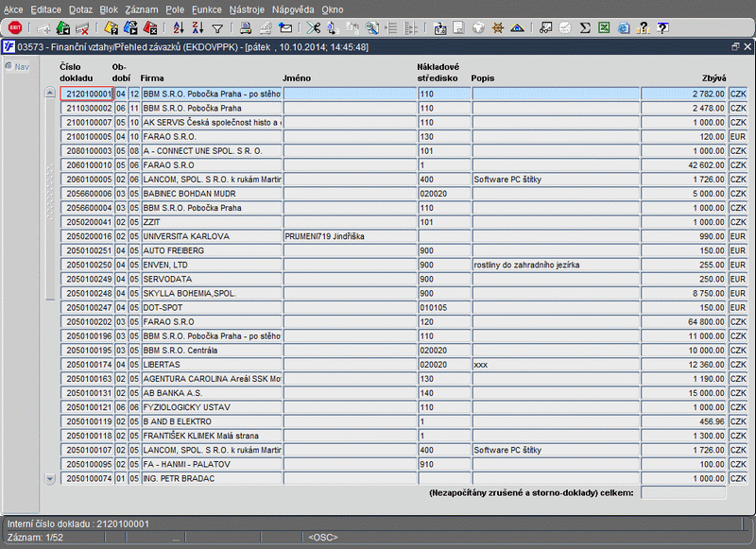Image resolution: width=756 pixels, height=549 pixels.
Task: Click cost center 010105
Action: coord(444,307)
